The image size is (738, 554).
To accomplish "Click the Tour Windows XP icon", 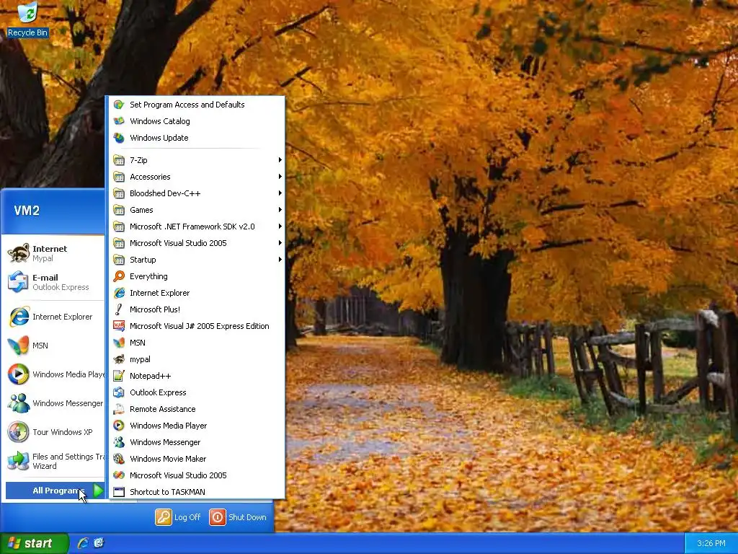I will coord(18,432).
